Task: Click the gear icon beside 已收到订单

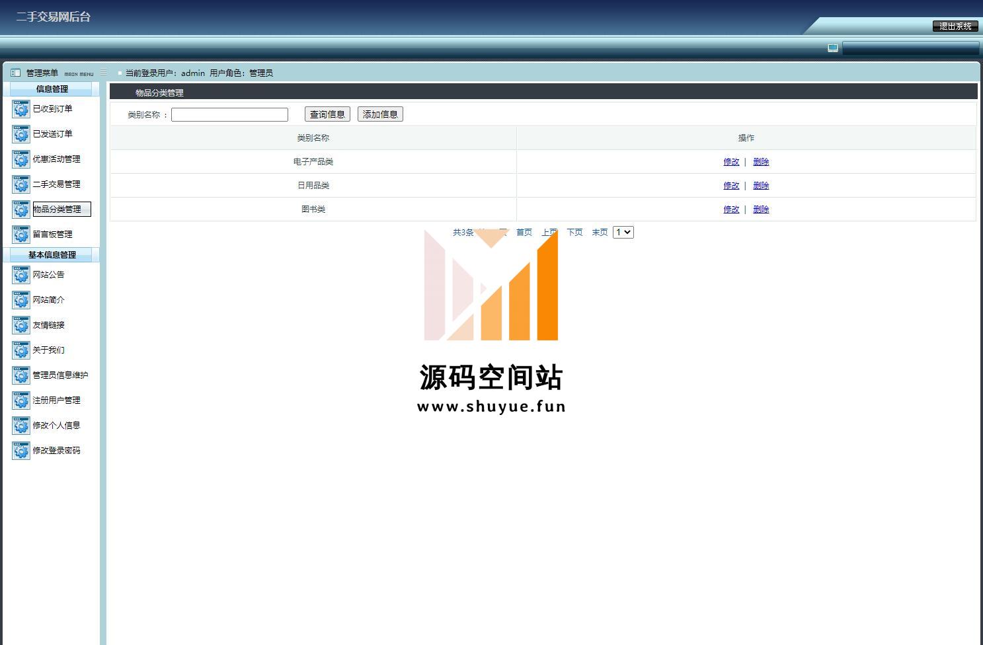Action: (x=21, y=109)
